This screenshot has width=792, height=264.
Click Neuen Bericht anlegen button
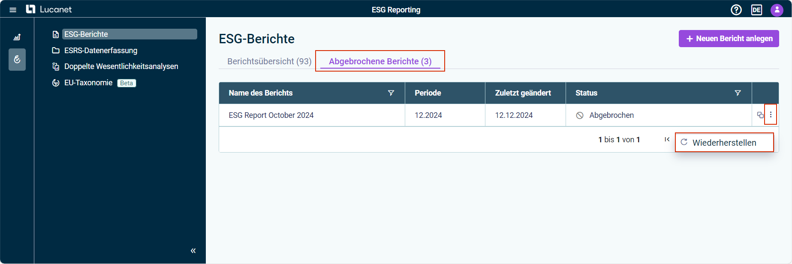[729, 39]
